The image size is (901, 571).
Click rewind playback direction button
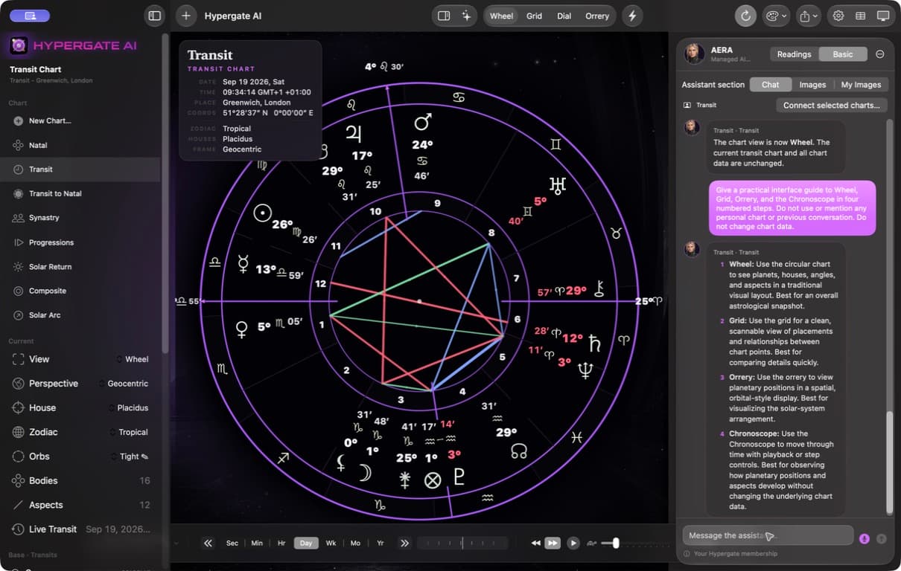(x=535, y=543)
